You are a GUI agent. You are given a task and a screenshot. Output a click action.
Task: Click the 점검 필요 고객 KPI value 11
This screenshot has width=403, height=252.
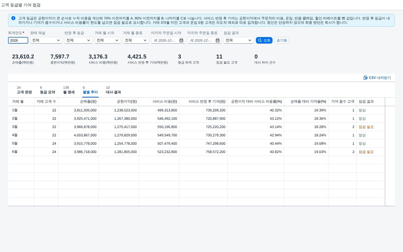pos(219,57)
